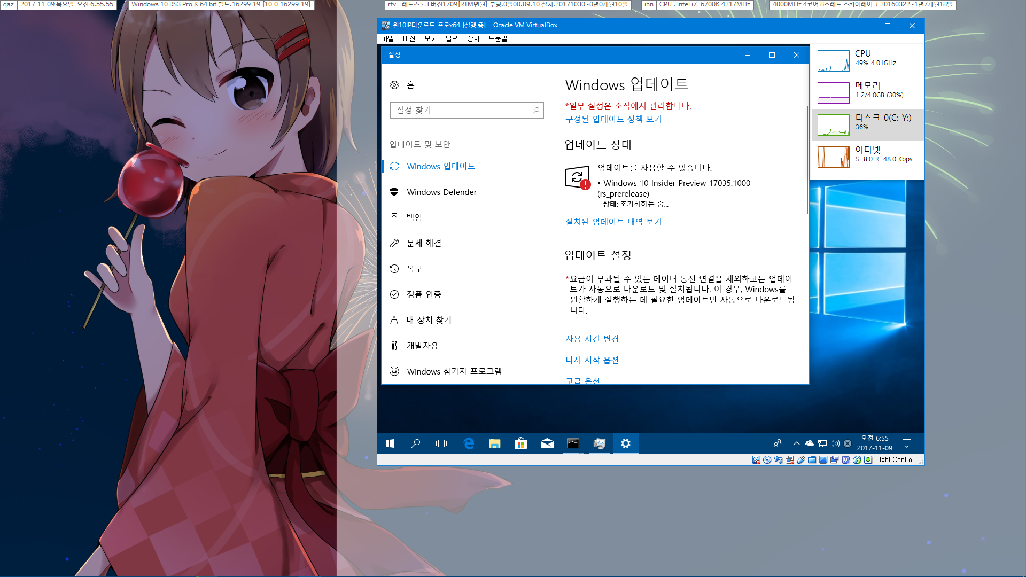The width and height of the screenshot is (1026, 577).
Task: Click Windows Defender shield icon
Action: tap(394, 192)
